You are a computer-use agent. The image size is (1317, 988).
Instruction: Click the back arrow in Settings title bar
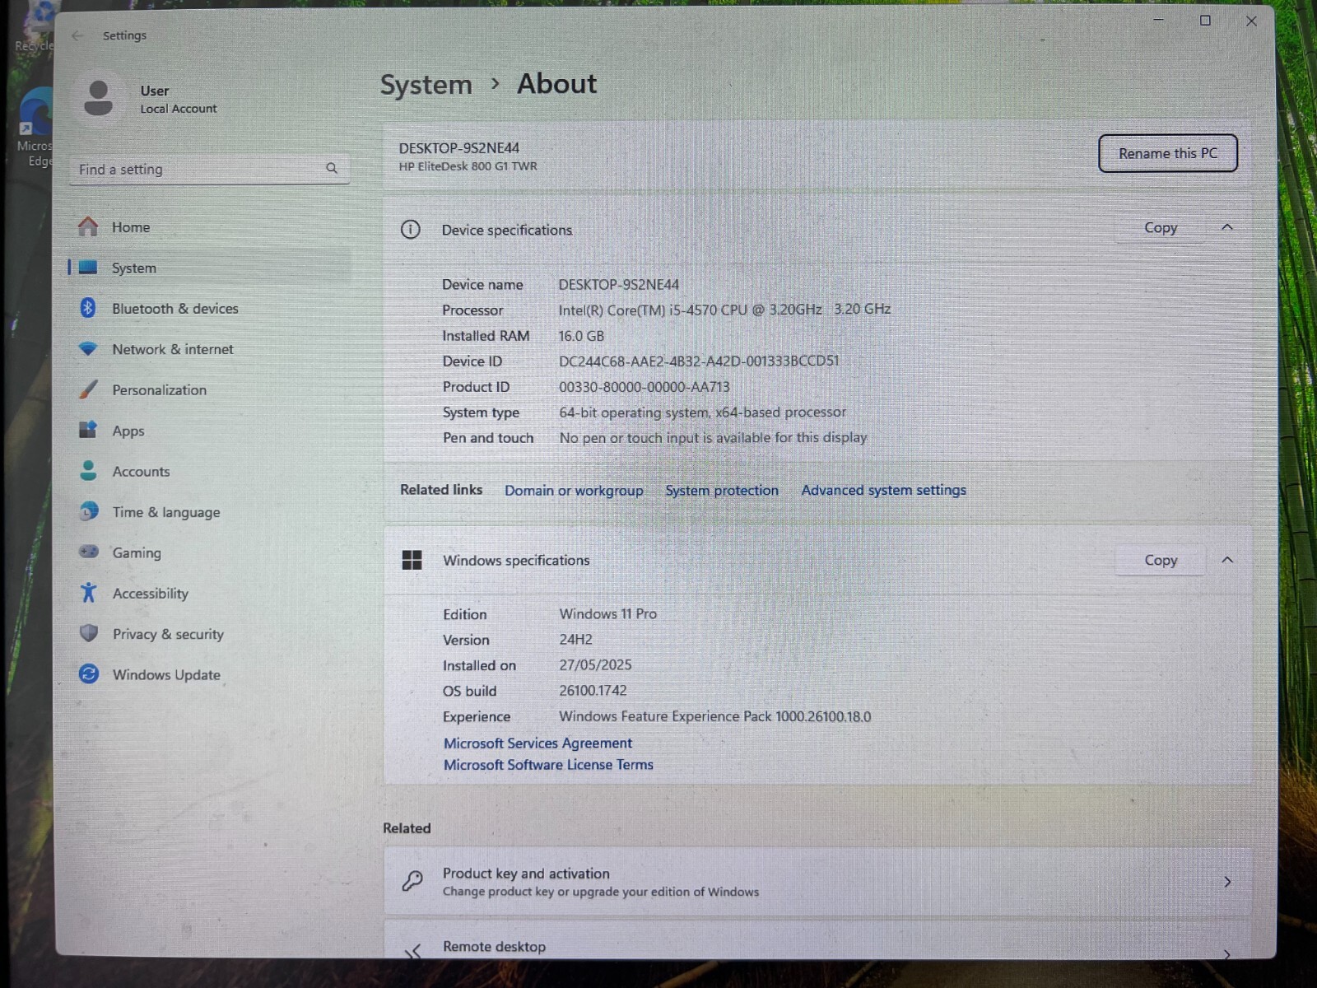pos(77,35)
